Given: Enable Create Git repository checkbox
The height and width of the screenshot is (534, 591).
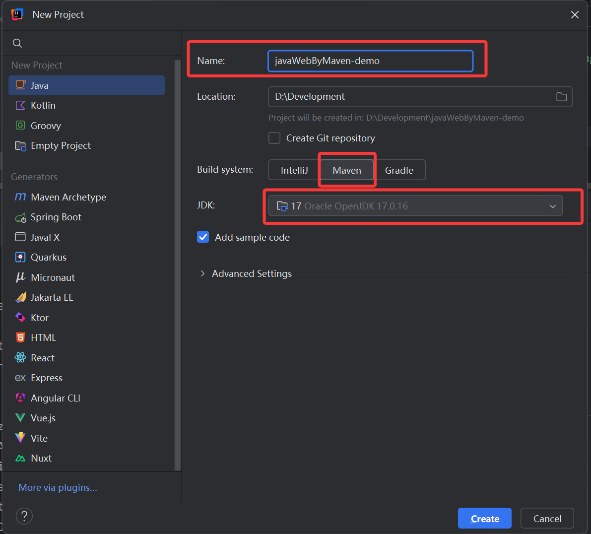Looking at the screenshot, I should (274, 138).
